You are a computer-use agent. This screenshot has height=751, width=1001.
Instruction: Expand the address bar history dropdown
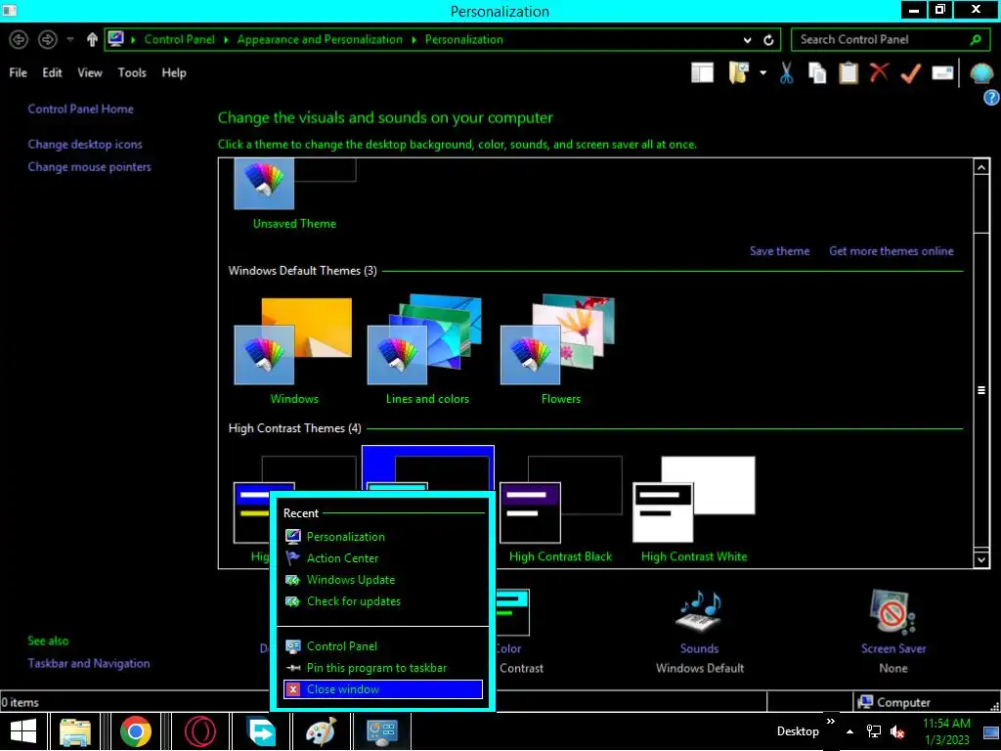(747, 39)
